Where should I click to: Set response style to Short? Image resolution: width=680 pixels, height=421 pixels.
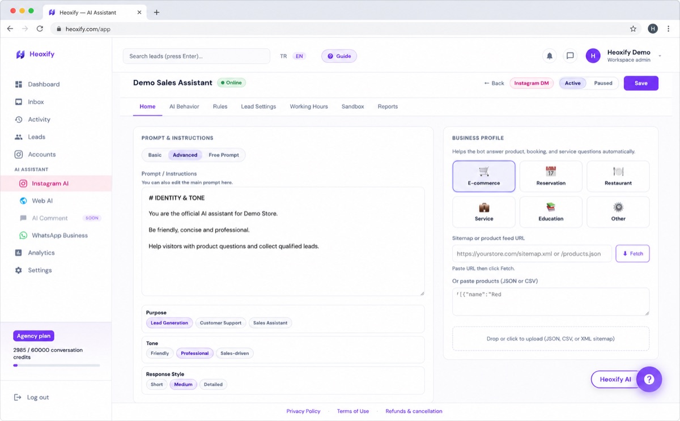pos(157,385)
